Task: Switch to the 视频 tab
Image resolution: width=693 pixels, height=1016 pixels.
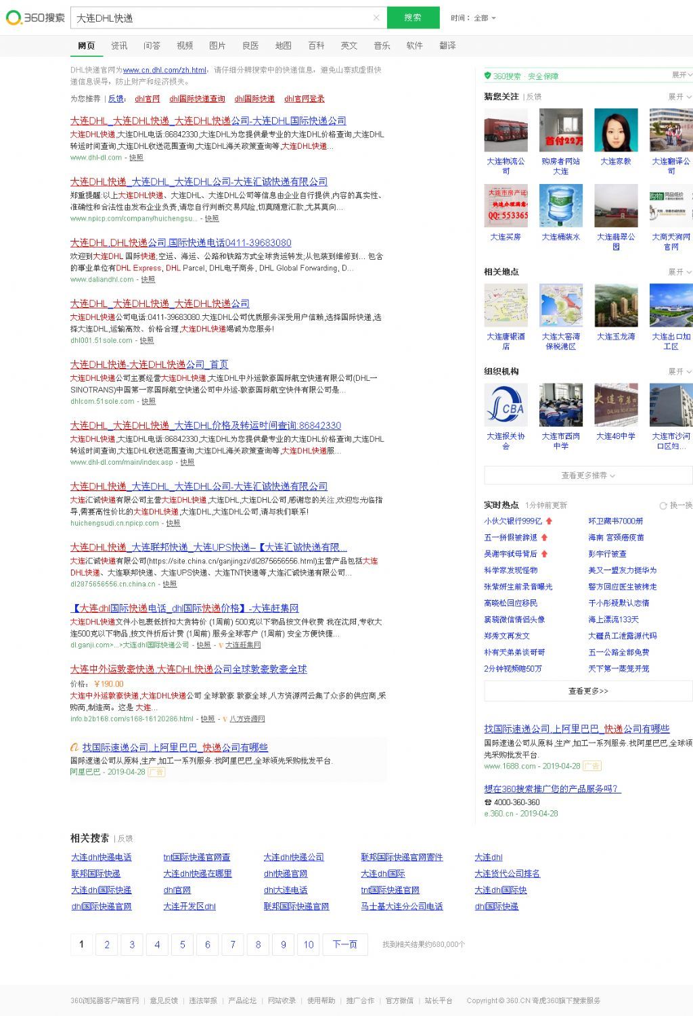Action: [185, 46]
